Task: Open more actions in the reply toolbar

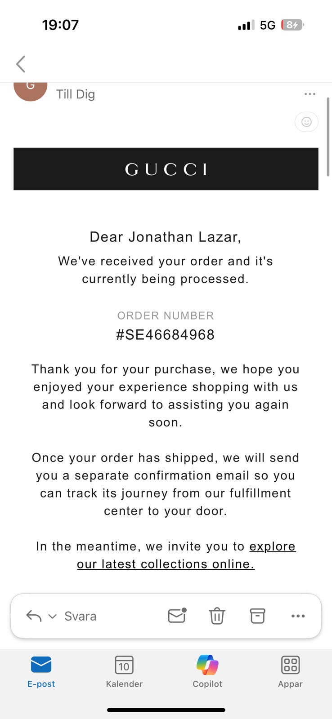Action: point(298,616)
